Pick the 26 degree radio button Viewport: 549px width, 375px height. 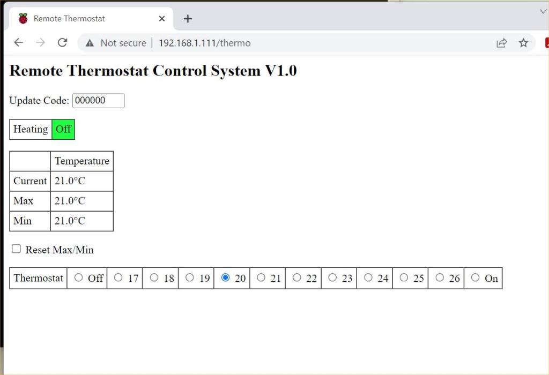440,277
